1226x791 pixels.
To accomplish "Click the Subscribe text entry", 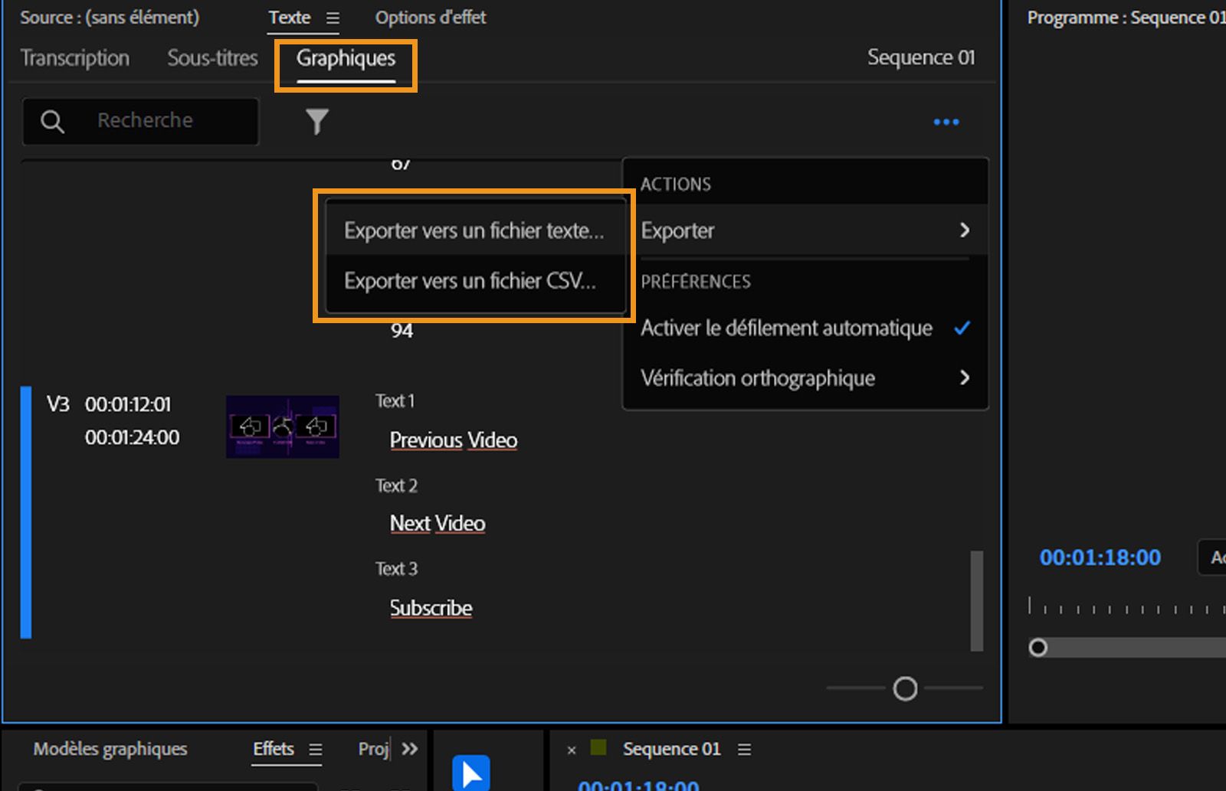I will coord(431,608).
